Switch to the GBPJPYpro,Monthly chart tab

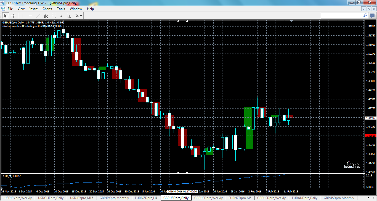pyautogui.click(x=114, y=198)
